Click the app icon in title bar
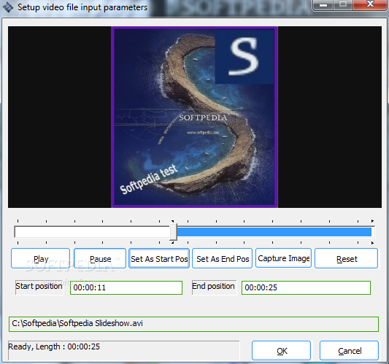 tap(8, 7)
